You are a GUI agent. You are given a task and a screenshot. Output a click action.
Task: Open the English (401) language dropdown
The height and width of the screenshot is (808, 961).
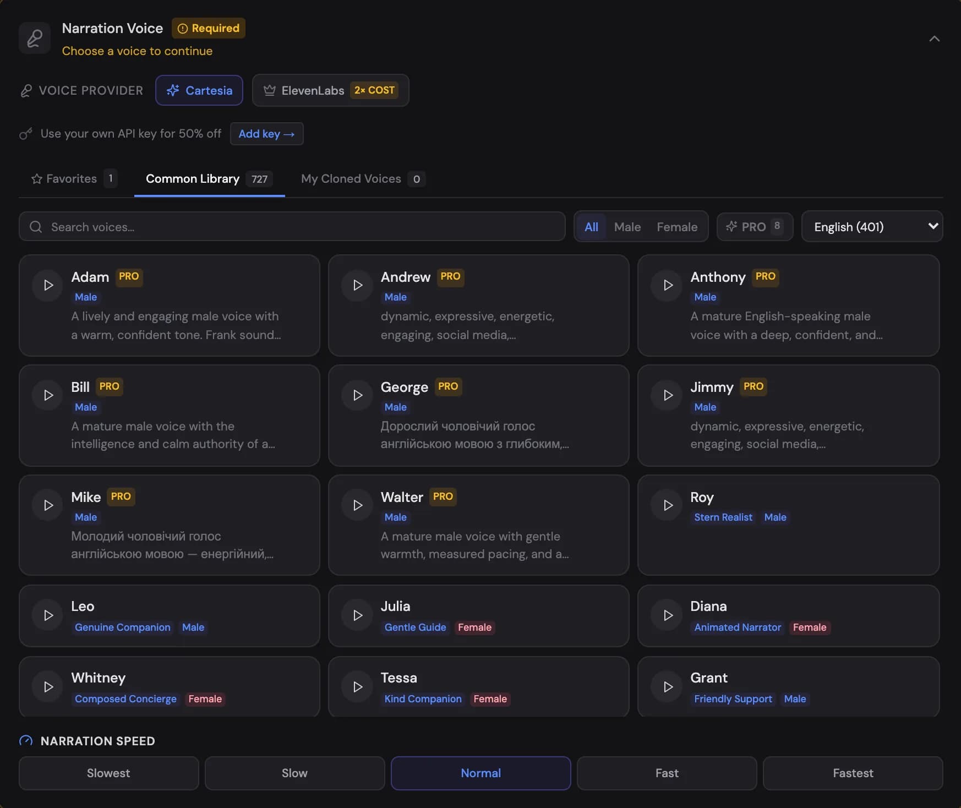pyautogui.click(x=872, y=227)
